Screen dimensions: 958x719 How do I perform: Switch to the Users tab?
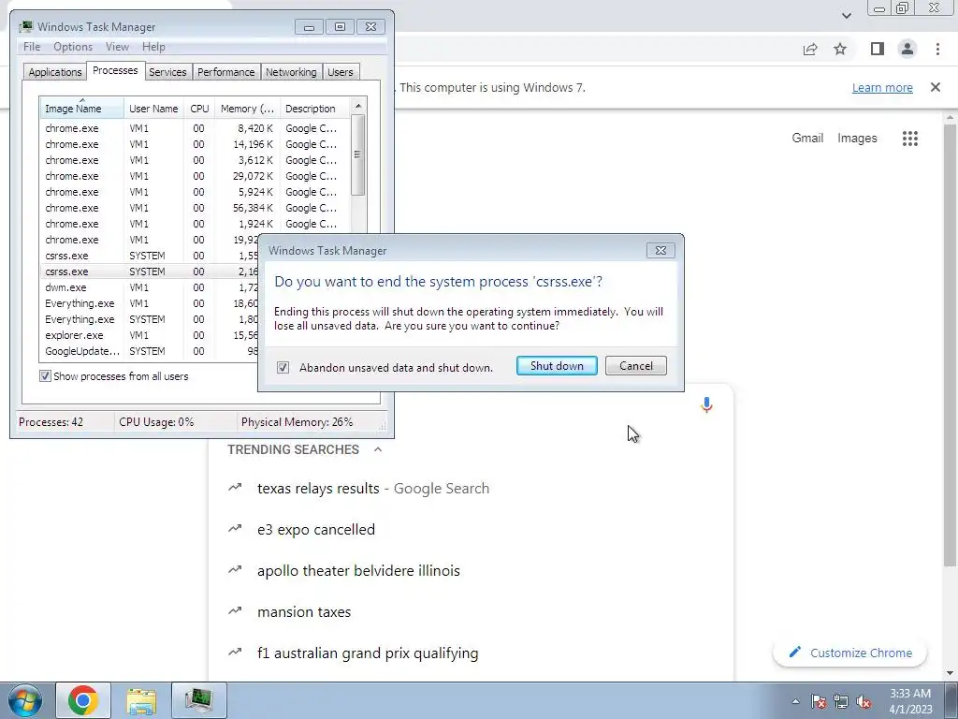click(x=341, y=72)
